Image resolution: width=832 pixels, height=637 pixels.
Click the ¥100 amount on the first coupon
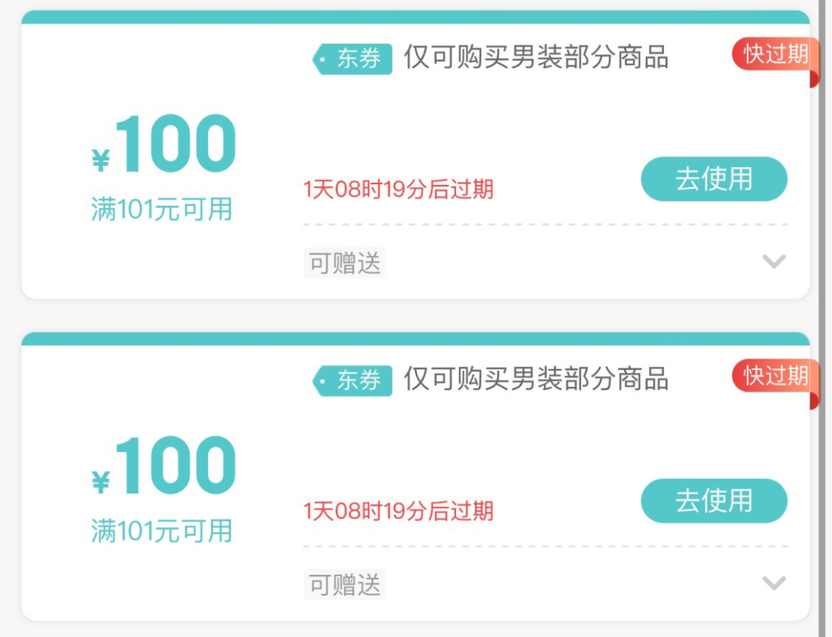click(x=165, y=145)
